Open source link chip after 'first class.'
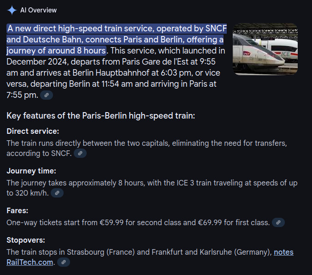Screen dimensions: 312x275 pyautogui.click(x=278, y=222)
